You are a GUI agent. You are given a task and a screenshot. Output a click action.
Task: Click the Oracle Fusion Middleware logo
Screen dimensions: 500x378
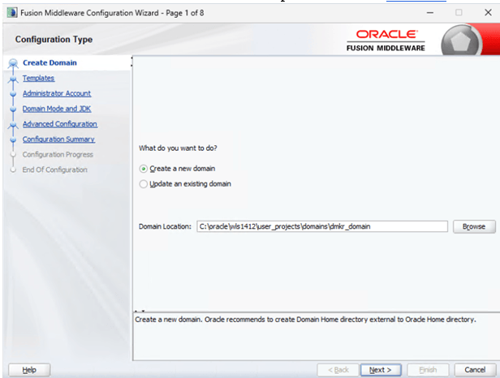[386, 41]
